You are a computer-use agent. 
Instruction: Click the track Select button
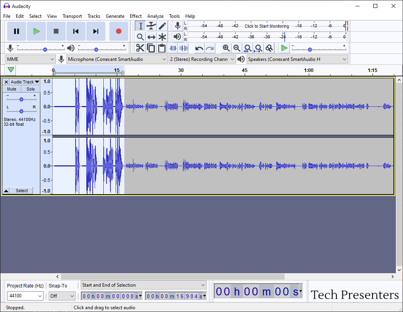point(22,191)
